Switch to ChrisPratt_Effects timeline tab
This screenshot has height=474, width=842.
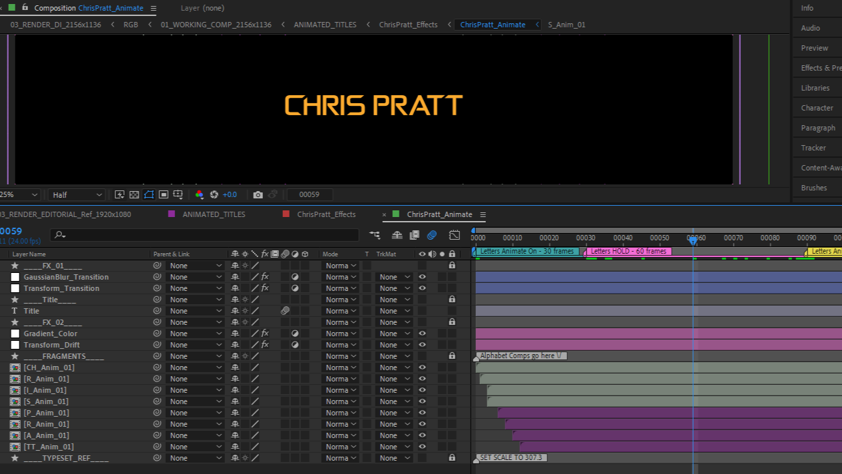[326, 214]
